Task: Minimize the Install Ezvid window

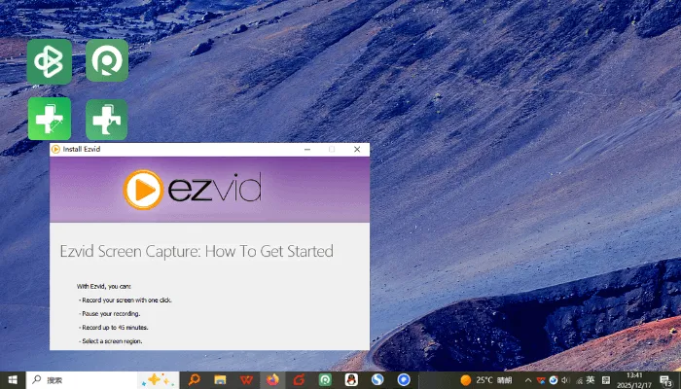Action: click(307, 150)
